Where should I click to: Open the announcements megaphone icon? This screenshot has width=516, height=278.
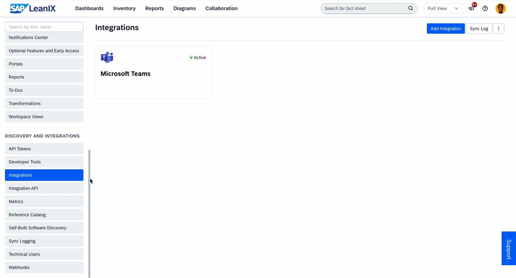472,8
